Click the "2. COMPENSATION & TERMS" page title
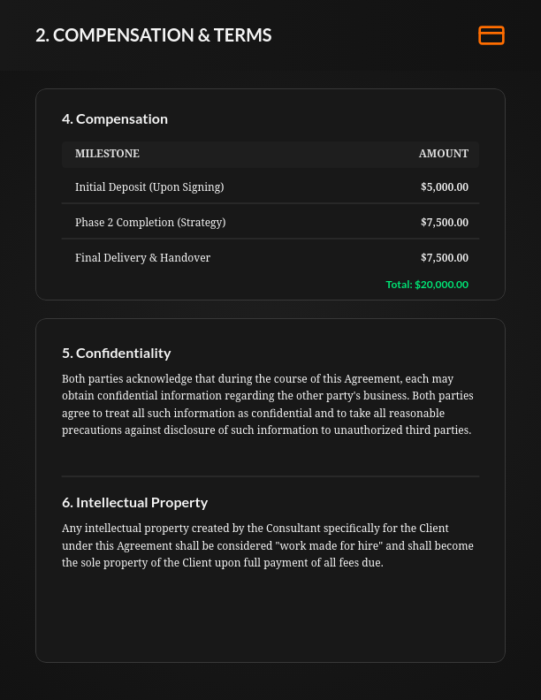Viewport: 541px width, 700px height. (x=154, y=35)
